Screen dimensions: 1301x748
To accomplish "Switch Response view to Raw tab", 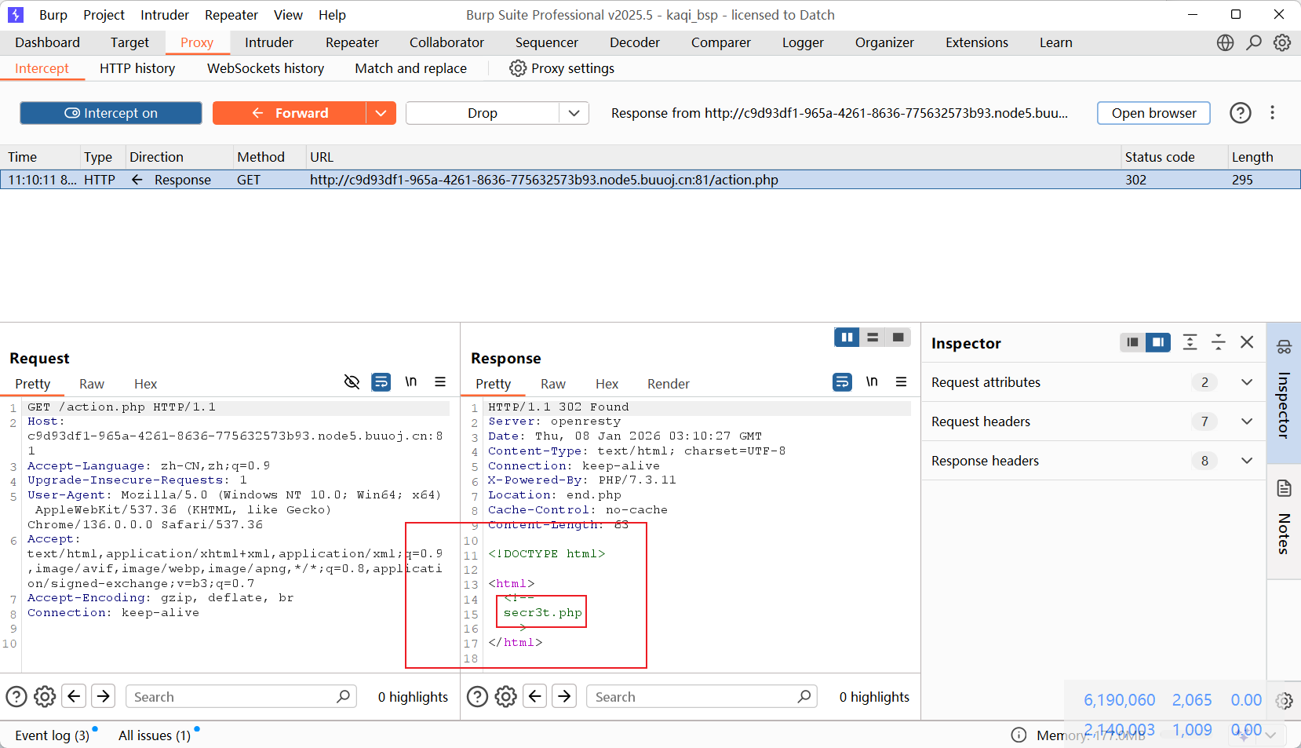I will [x=553, y=384].
